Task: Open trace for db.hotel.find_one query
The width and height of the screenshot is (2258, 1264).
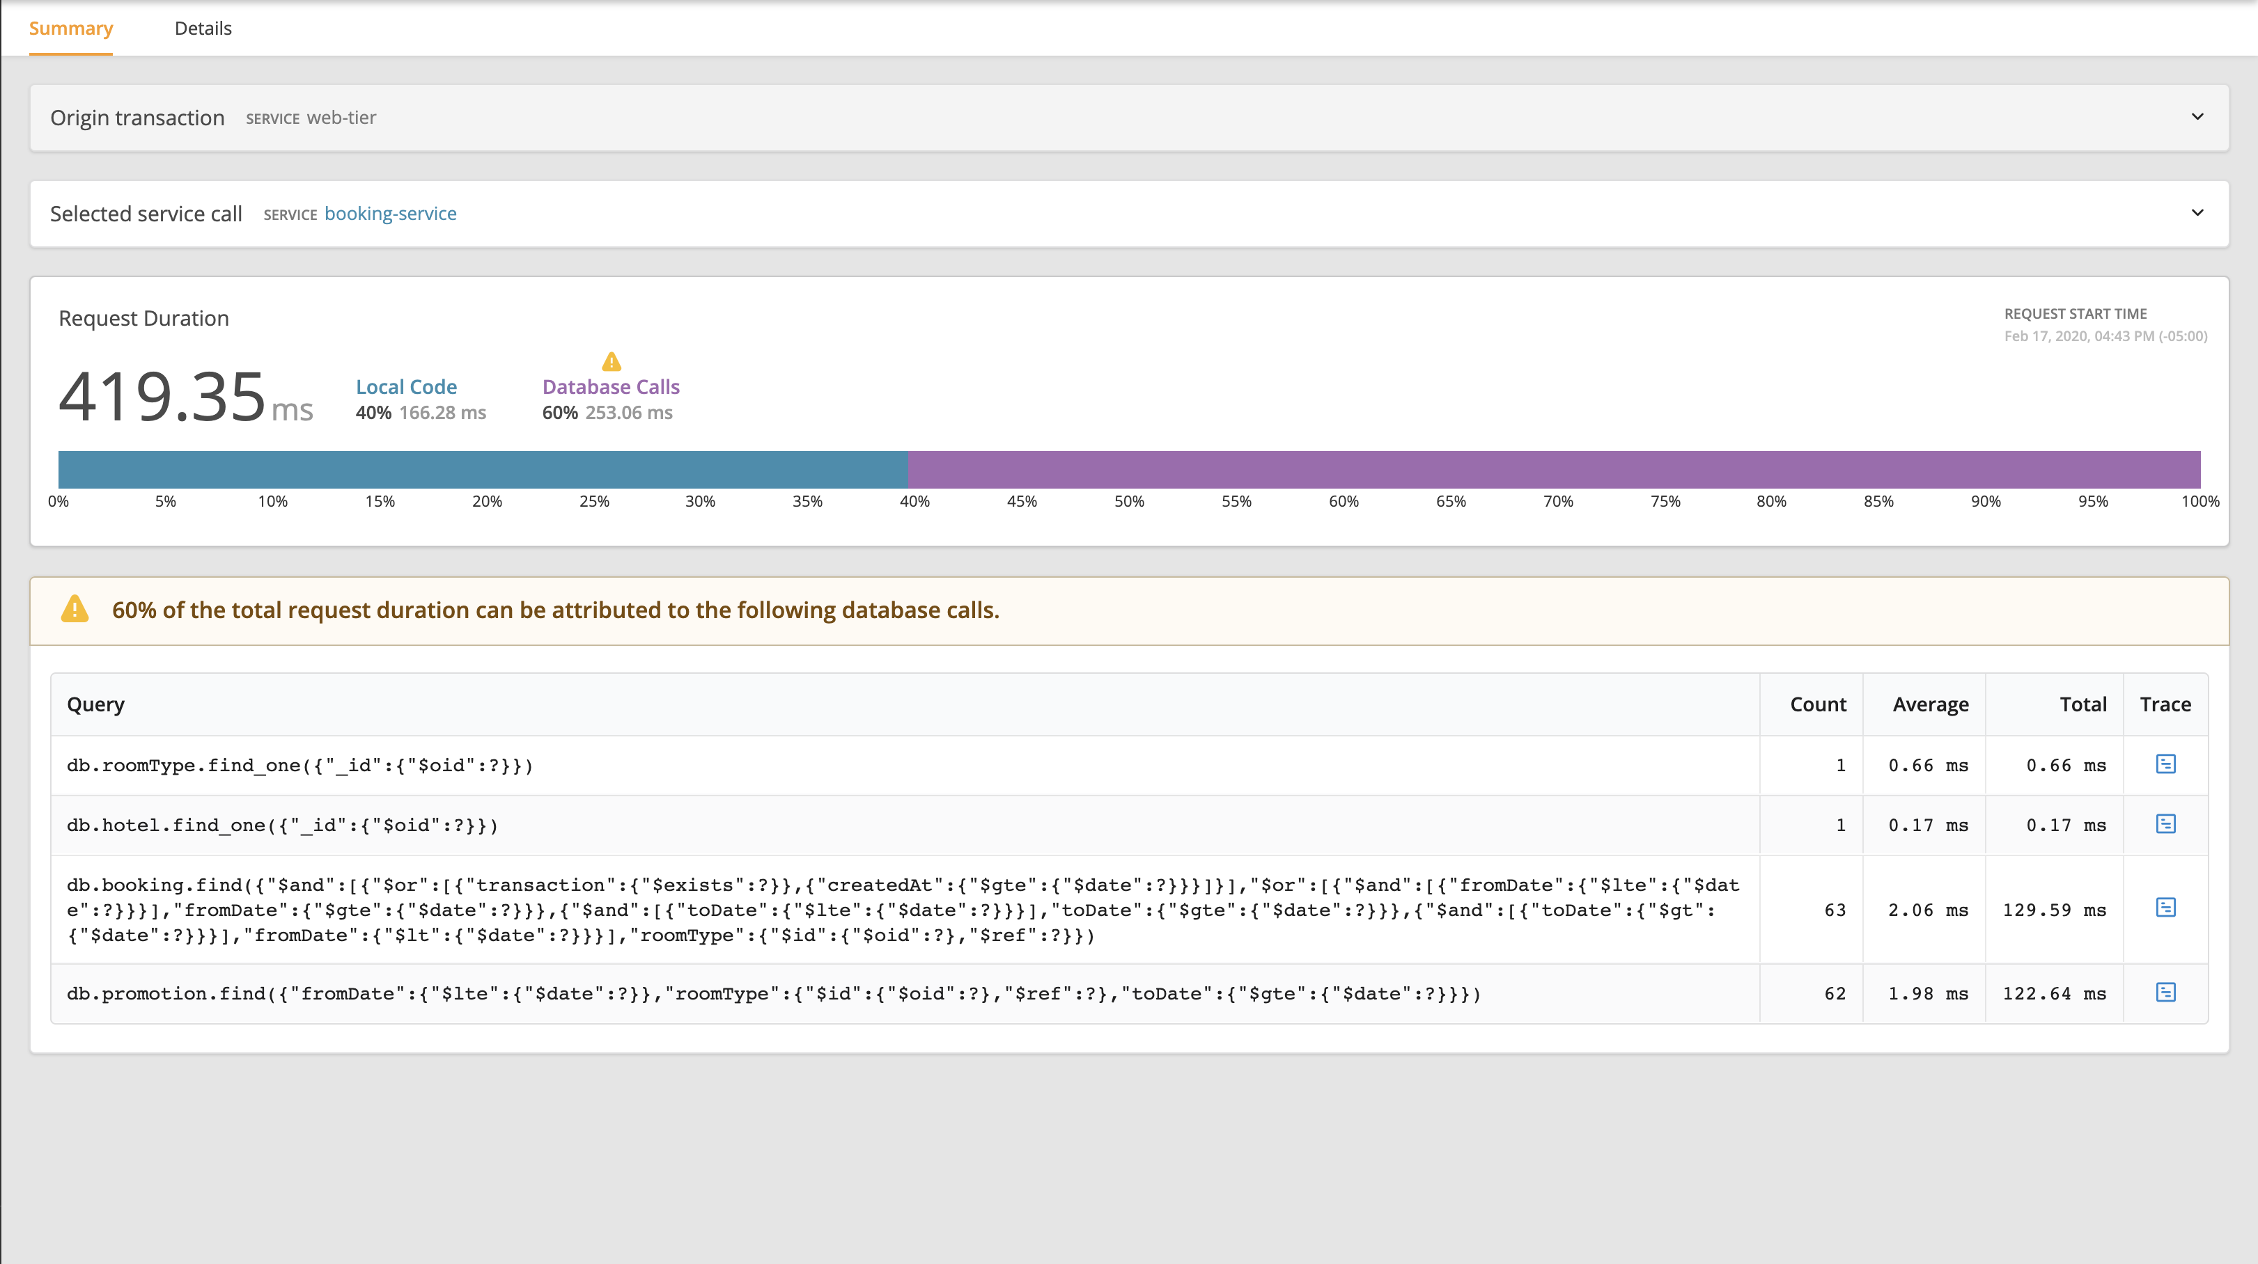Action: 2166,824
